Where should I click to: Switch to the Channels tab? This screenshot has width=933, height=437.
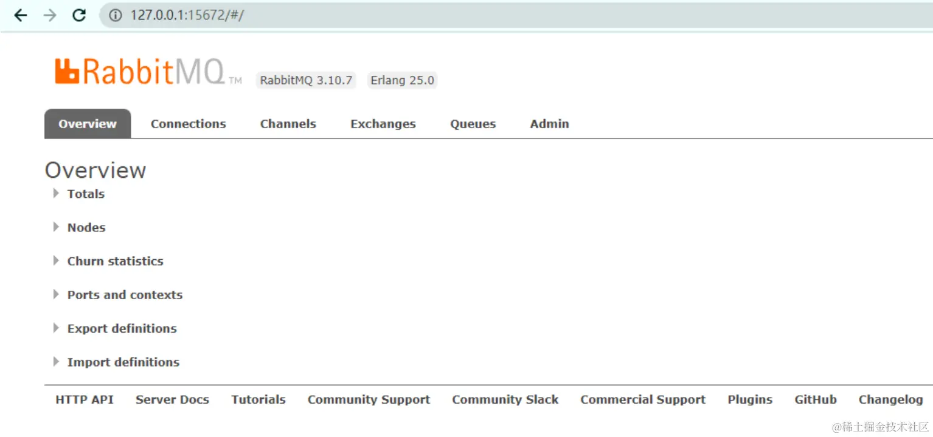click(x=288, y=124)
